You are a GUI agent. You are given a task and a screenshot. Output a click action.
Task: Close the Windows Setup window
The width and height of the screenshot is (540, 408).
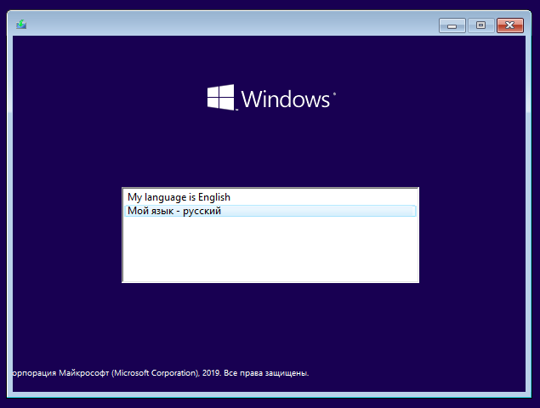click(x=510, y=25)
